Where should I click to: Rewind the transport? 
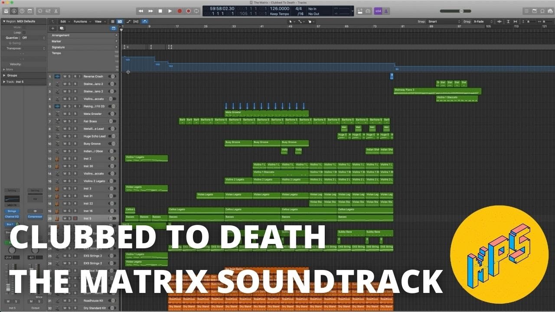click(x=140, y=11)
